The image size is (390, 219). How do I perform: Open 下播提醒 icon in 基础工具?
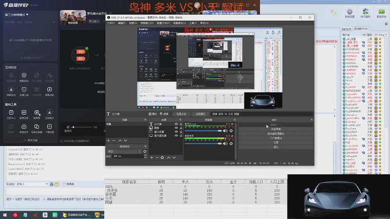pyautogui.click(x=49, y=128)
